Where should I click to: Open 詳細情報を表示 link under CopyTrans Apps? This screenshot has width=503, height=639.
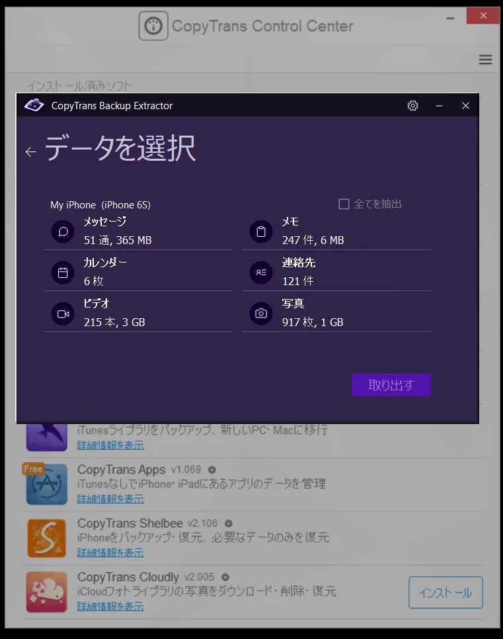[x=110, y=499]
